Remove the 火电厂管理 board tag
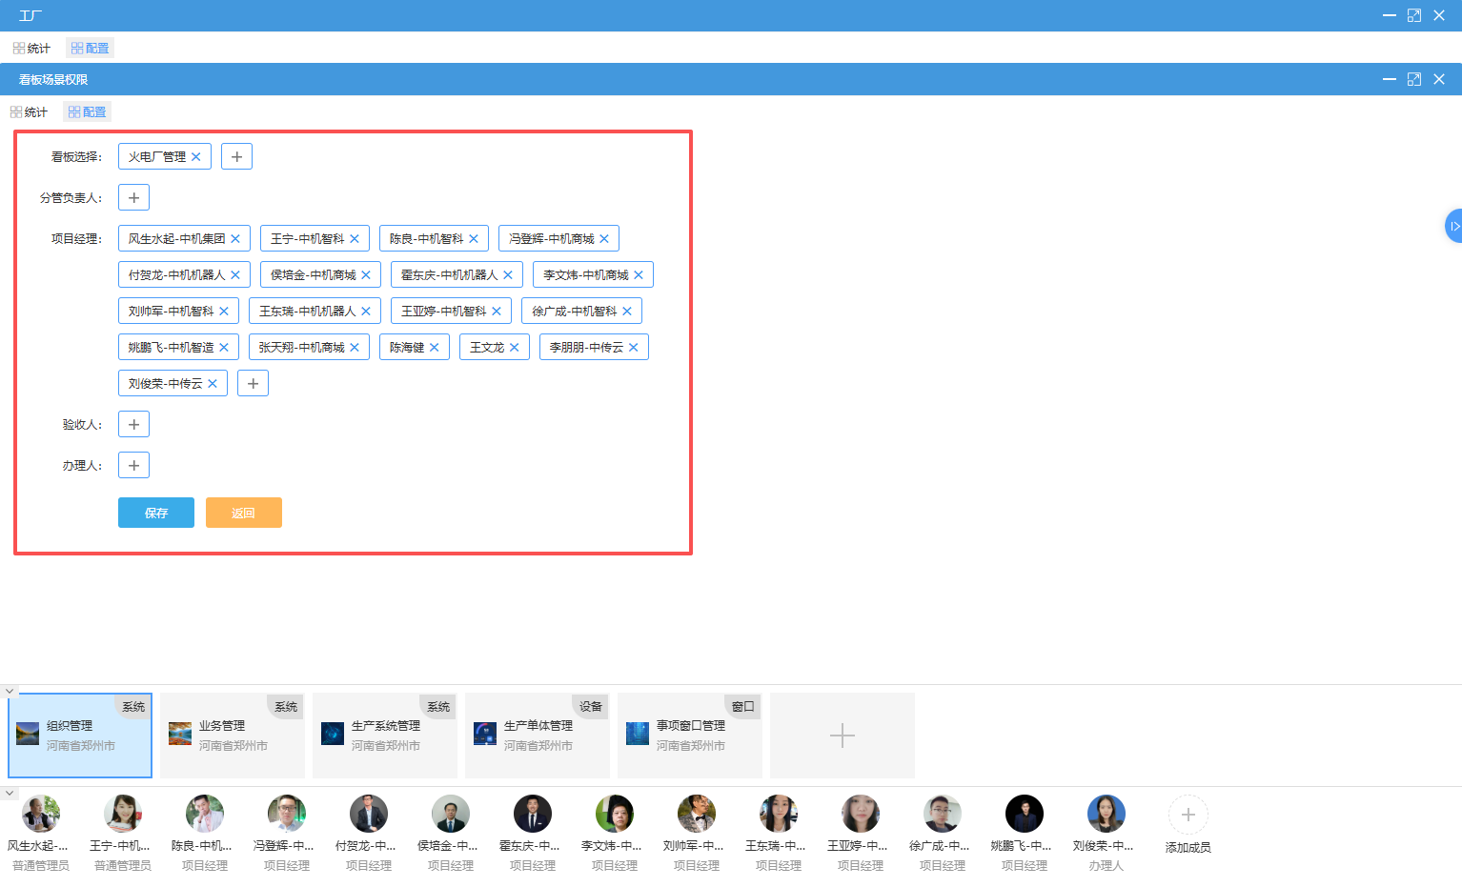The width and height of the screenshot is (1462, 887). pos(196,157)
